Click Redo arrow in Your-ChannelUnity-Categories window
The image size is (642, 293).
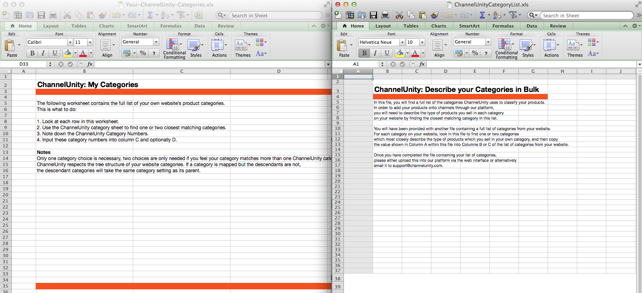132,15
